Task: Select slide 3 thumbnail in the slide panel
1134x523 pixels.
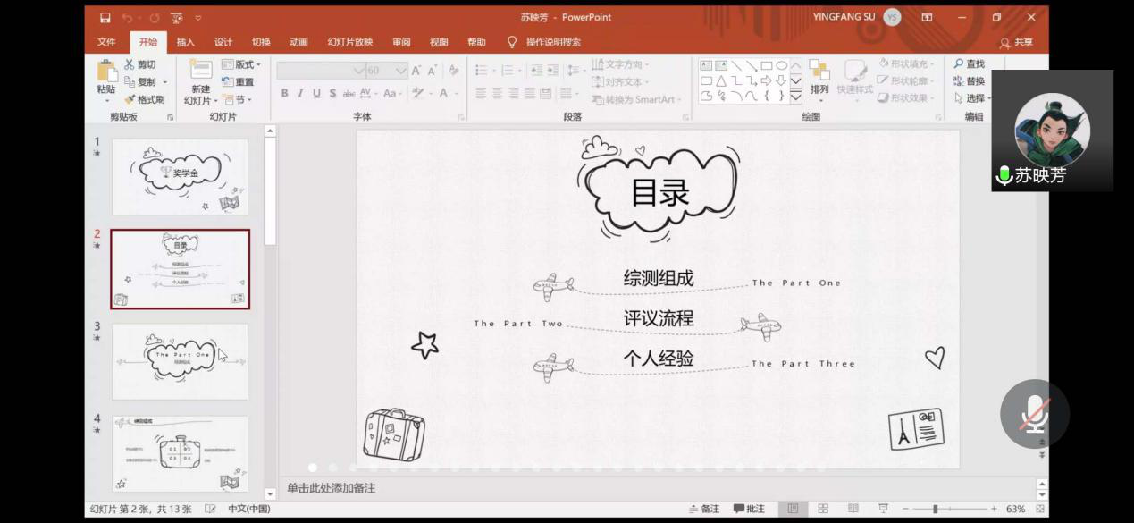Action: pos(180,361)
